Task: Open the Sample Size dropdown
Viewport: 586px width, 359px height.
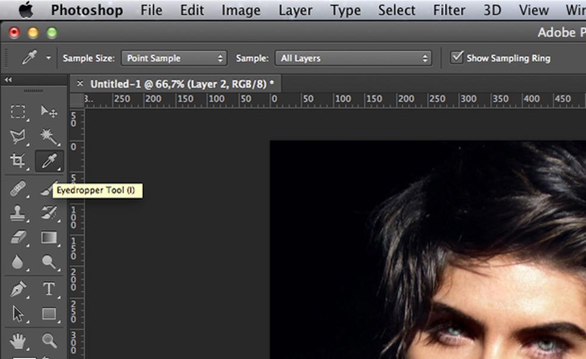Action: tap(174, 58)
